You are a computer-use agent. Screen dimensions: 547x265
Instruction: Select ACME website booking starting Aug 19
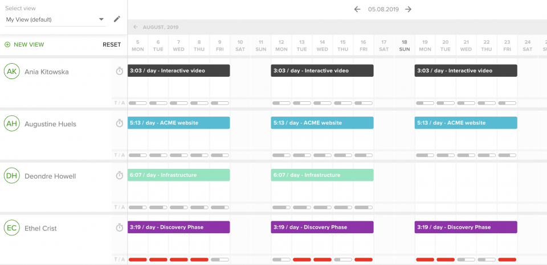point(466,123)
